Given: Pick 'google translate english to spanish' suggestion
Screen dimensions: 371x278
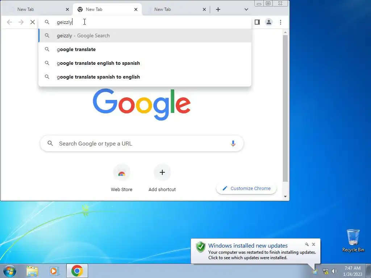Looking at the screenshot, I should coord(145,63).
